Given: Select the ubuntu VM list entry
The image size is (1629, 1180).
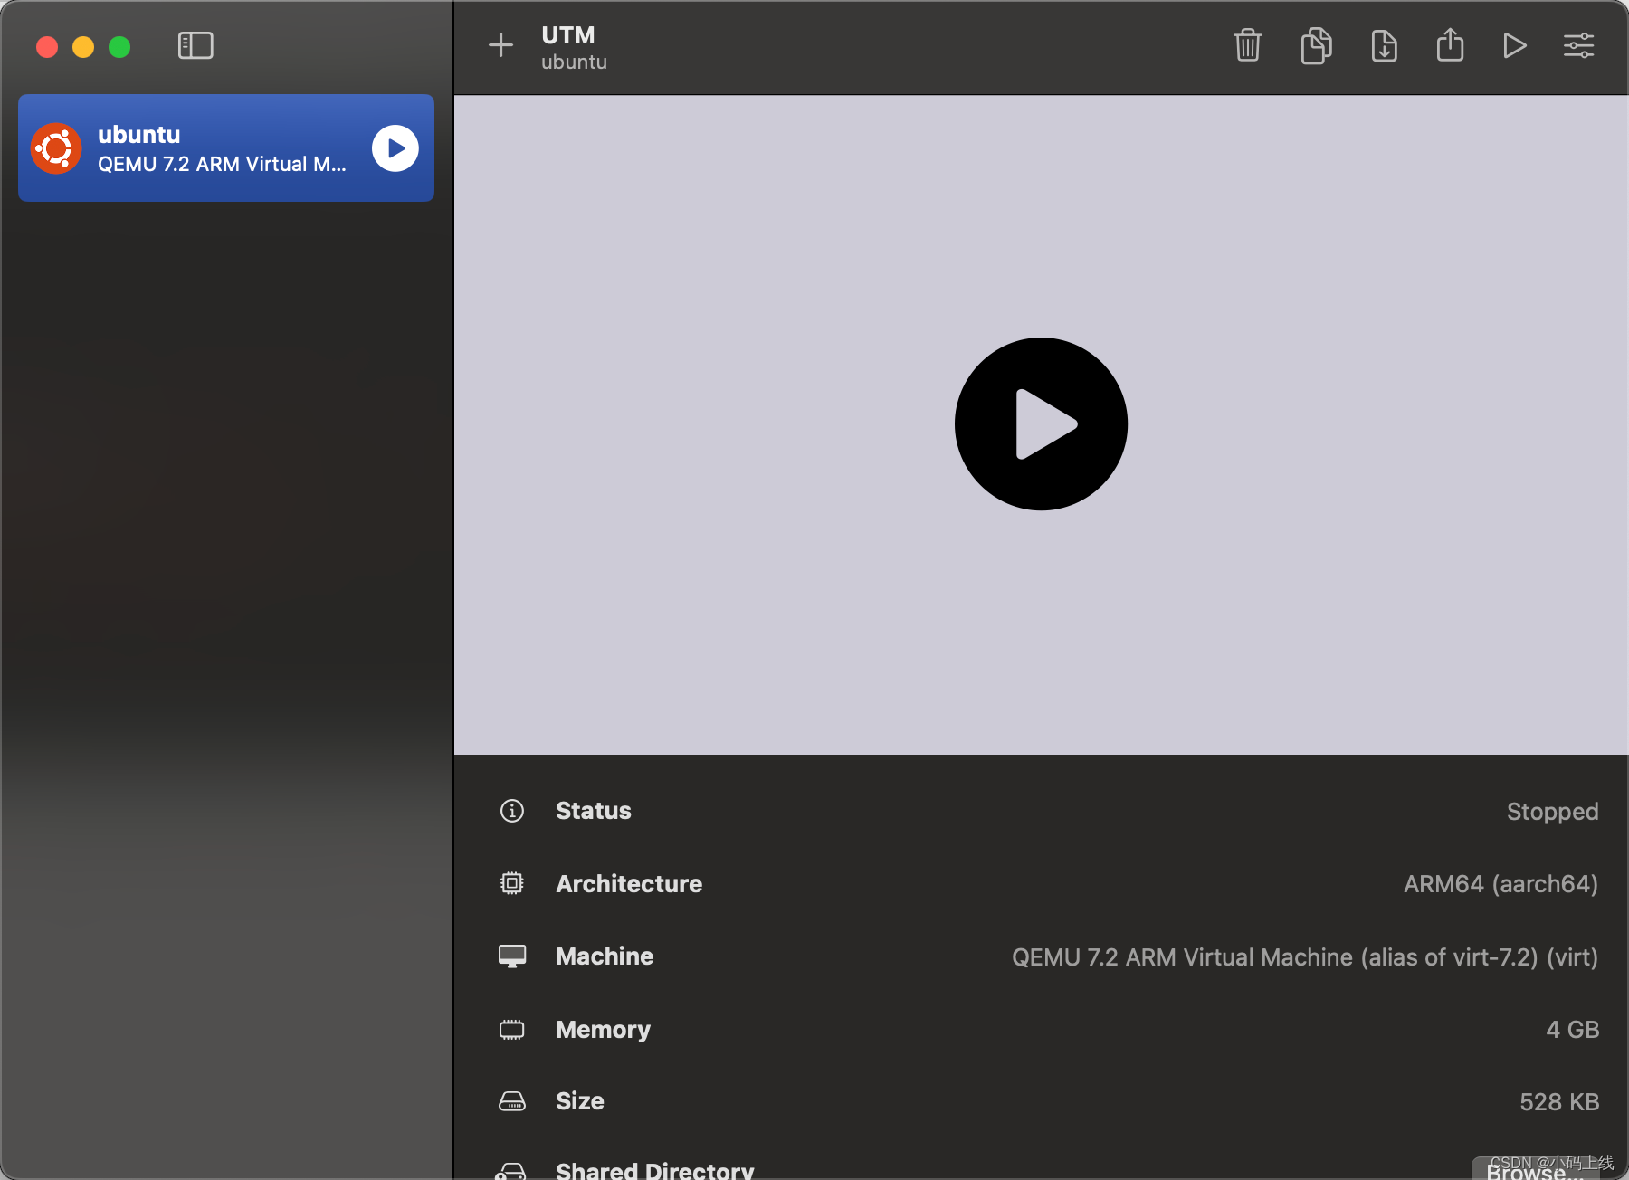Looking at the screenshot, I should [x=226, y=148].
